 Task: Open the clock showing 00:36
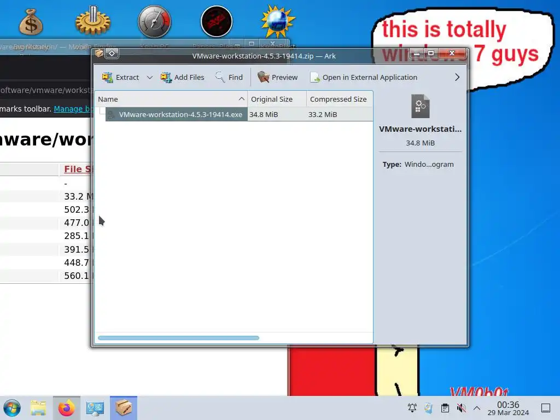(x=508, y=408)
